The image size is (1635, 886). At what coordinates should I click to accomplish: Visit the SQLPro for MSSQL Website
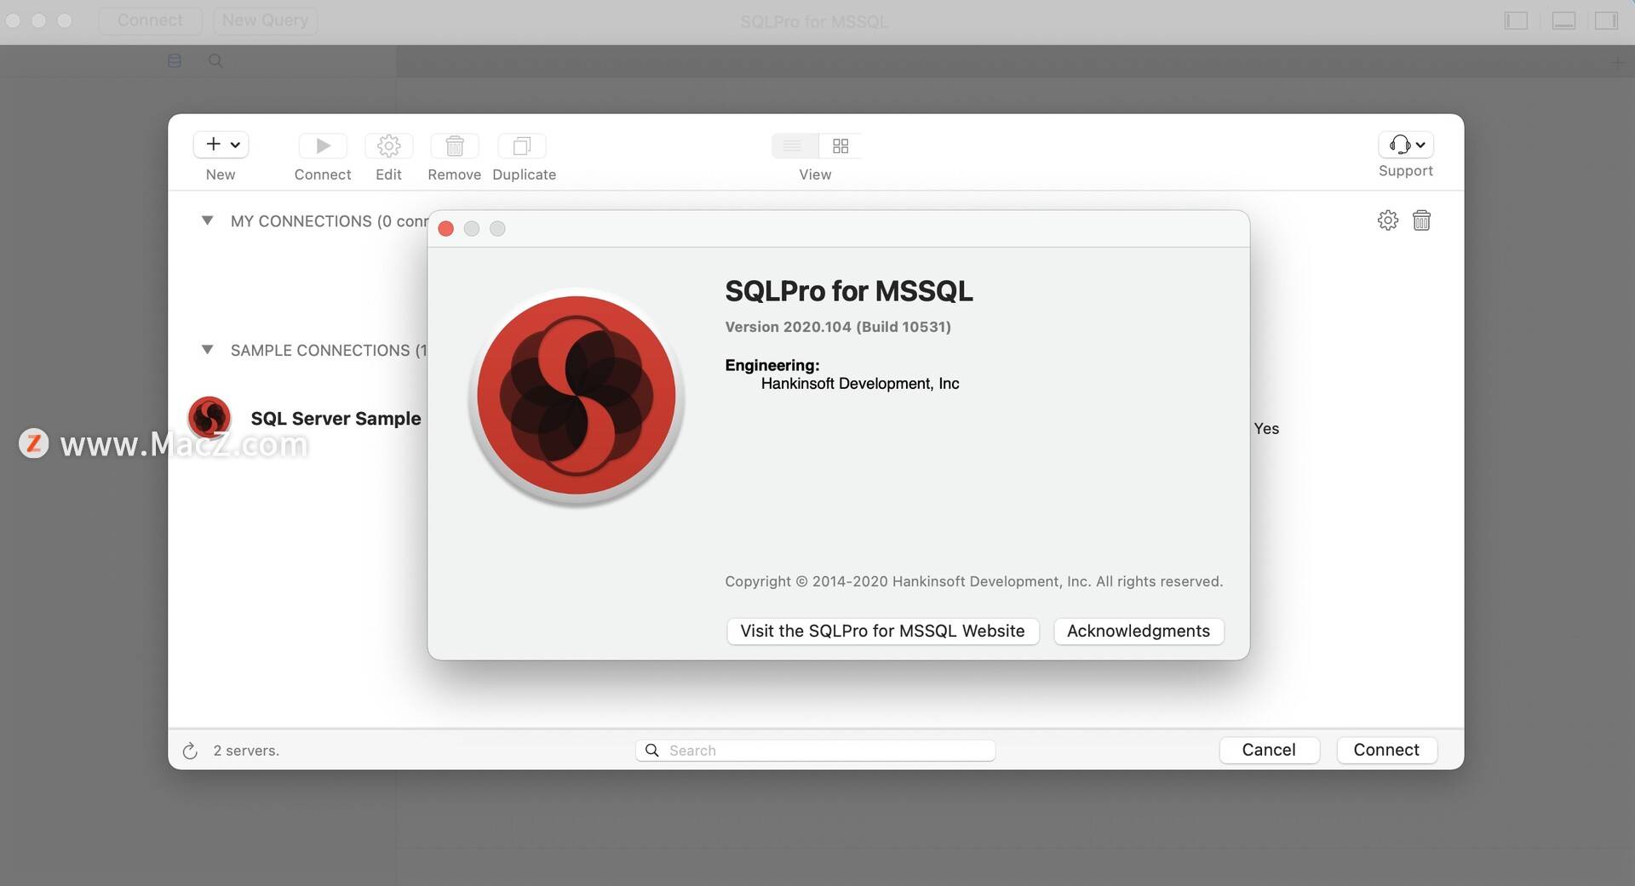(x=882, y=632)
